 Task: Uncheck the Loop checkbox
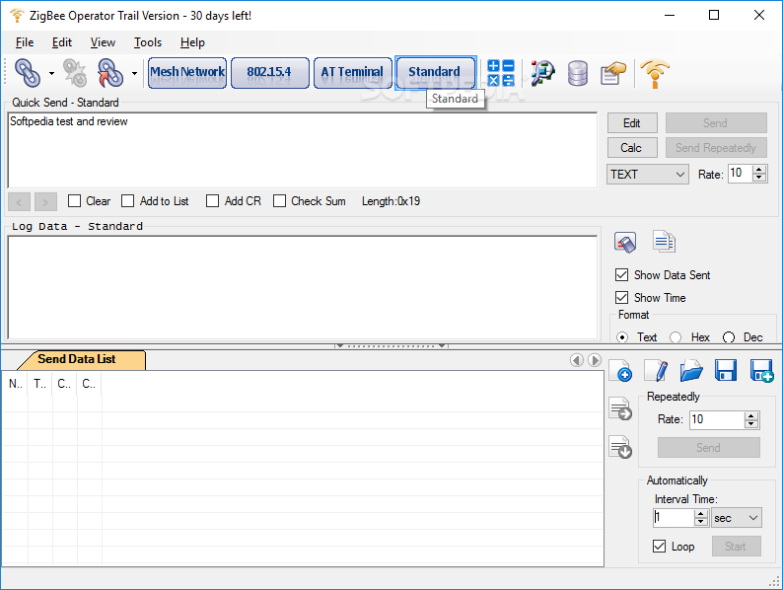pos(659,546)
